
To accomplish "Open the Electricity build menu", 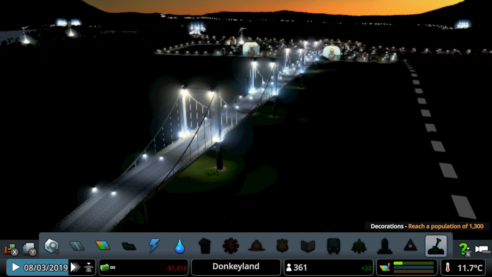I will pyautogui.click(x=154, y=246).
